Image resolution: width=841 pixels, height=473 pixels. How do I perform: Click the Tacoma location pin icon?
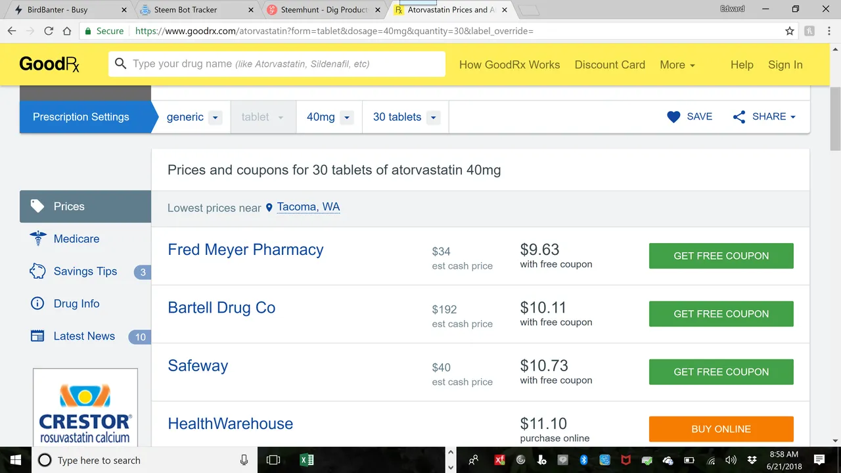pos(269,208)
